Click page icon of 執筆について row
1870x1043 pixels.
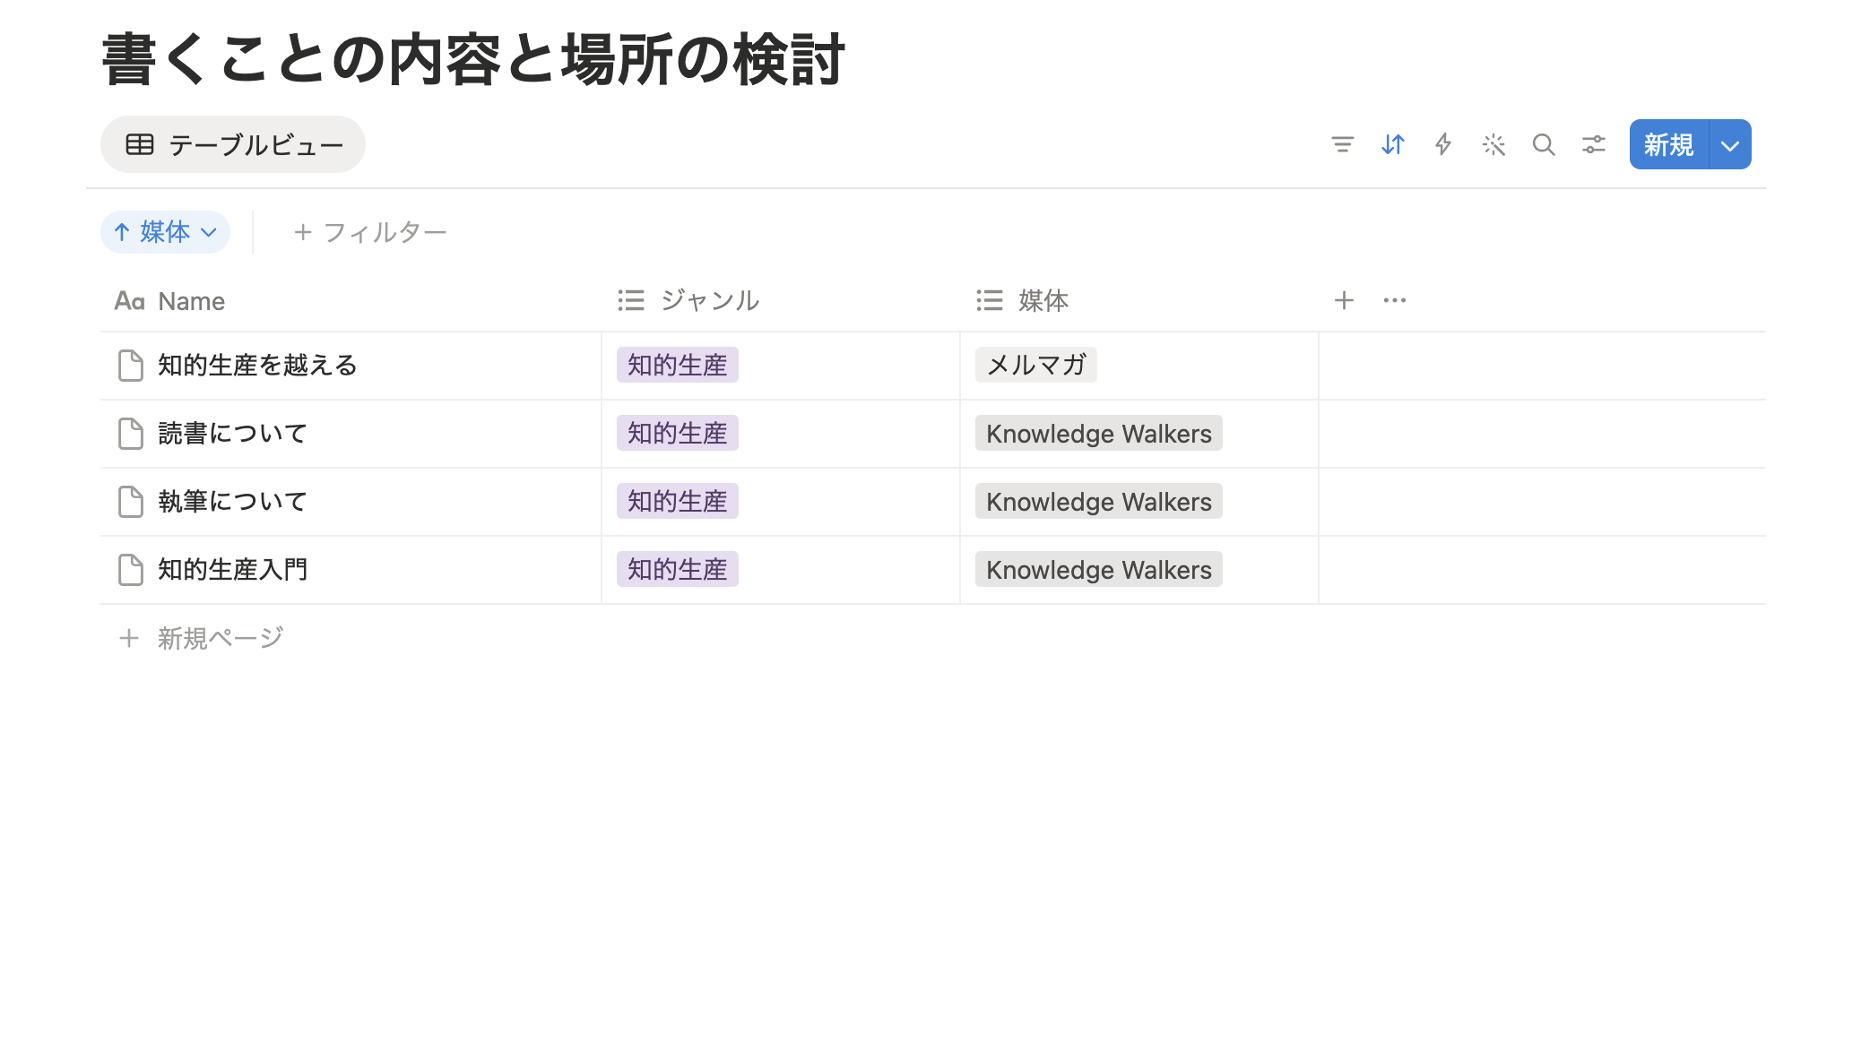131,502
